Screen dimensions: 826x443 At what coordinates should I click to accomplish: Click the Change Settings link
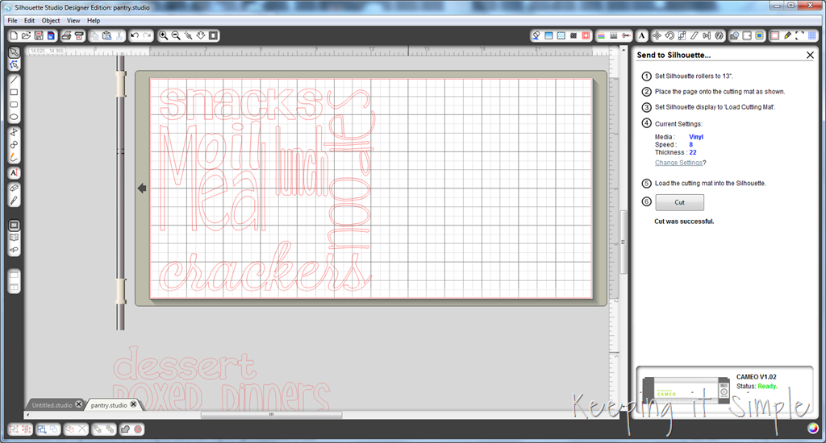click(678, 163)
